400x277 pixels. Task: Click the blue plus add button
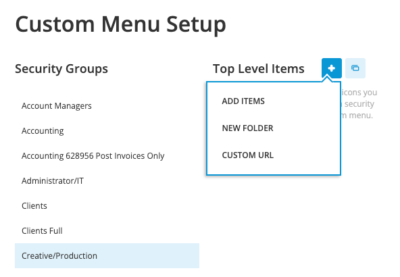coord(331,68)
